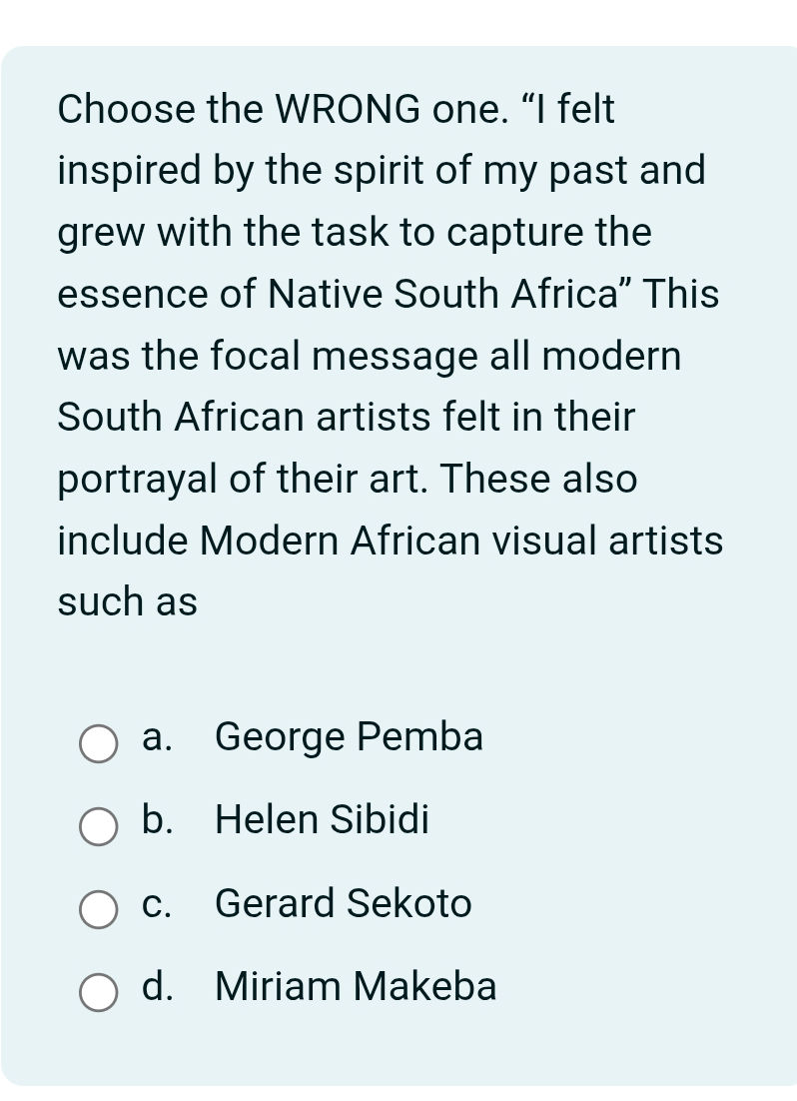This screenshot has height=1101, width=797.
Task: Click the quoted sentence in the question
Action: [390, 200]
